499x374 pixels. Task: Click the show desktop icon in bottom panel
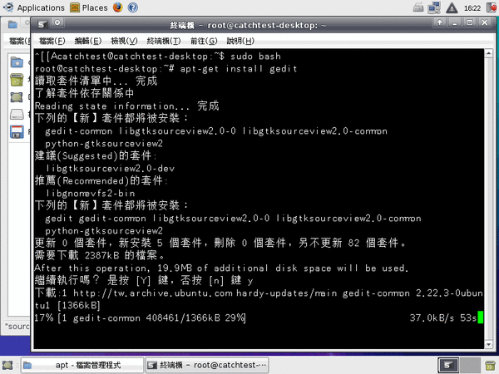7,365
